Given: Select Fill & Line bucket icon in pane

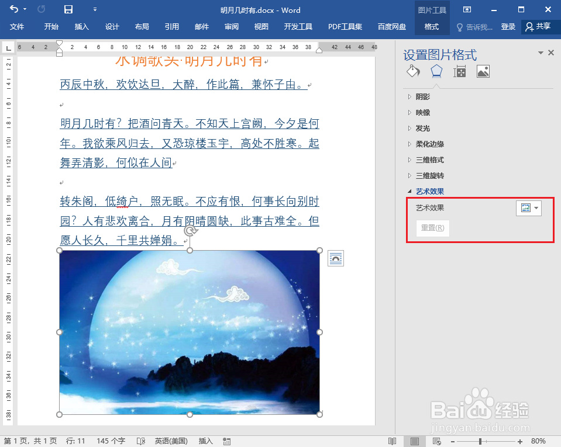Looking at the screenshot, I should [413, 71].
